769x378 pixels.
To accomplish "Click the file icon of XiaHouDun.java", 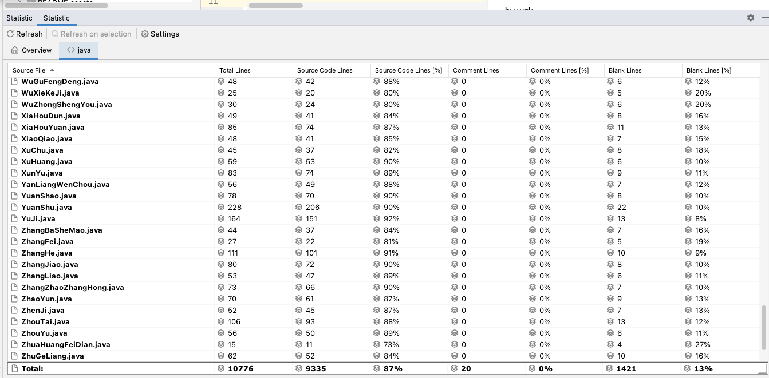I will point(15,116).
